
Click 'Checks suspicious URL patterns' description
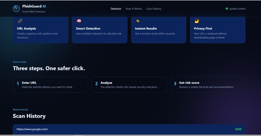37,35
